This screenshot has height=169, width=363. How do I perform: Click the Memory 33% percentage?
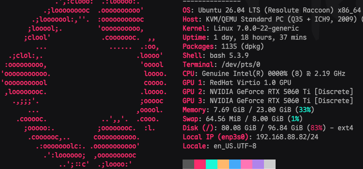point(305,110)
